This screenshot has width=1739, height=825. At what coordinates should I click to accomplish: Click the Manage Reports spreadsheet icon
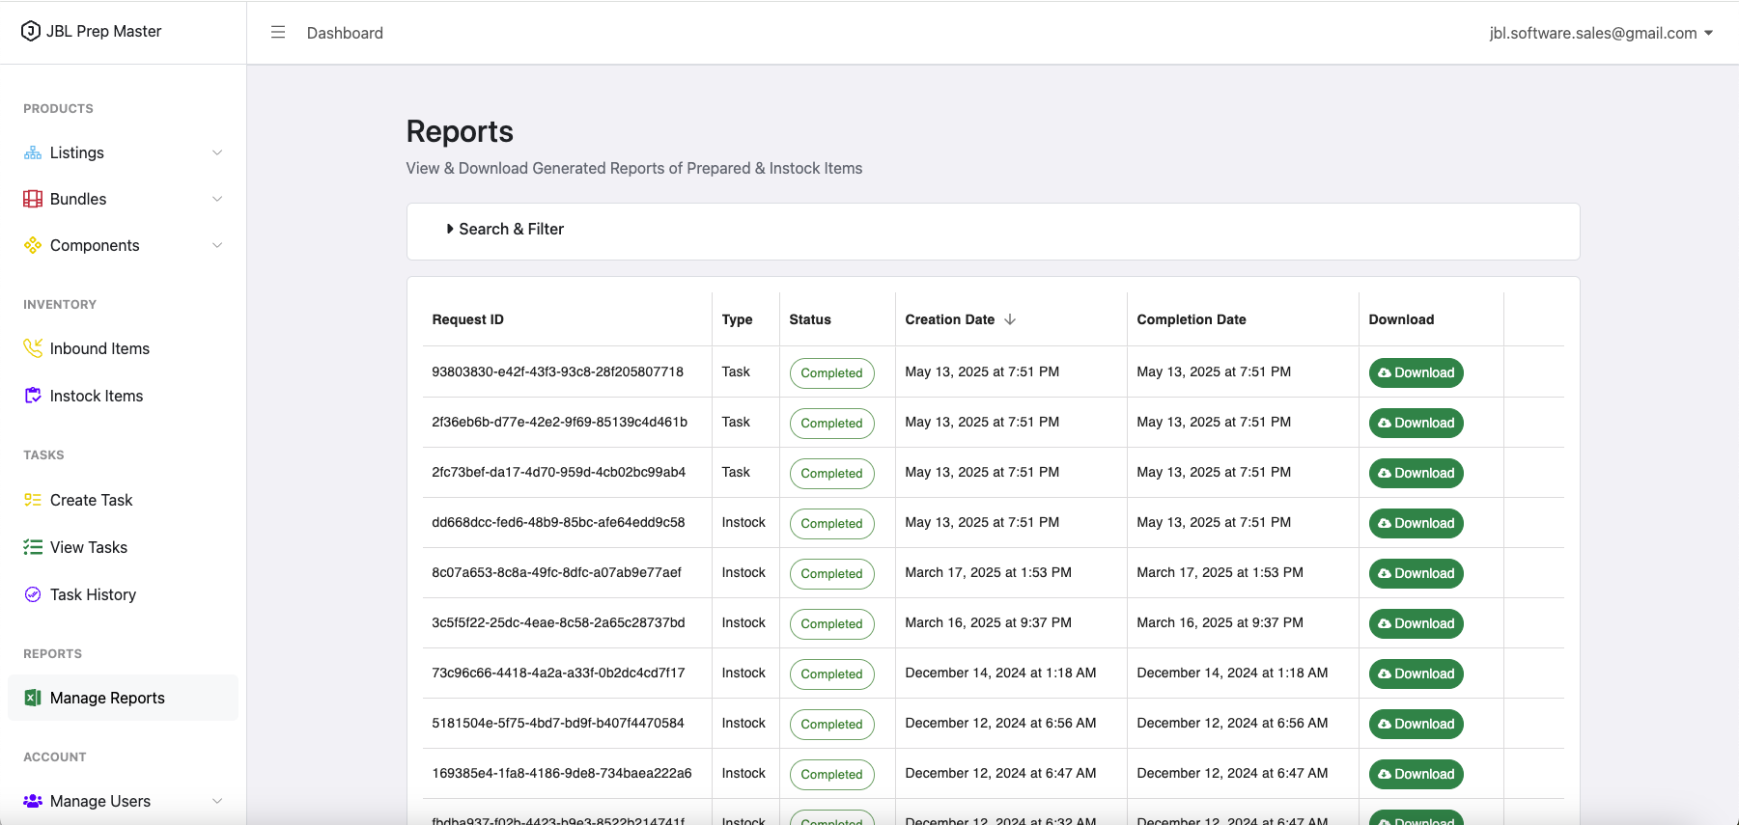pyautogui.click(x=33, y=698)
